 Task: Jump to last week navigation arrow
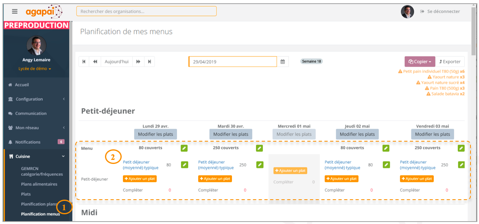point(149,62)
